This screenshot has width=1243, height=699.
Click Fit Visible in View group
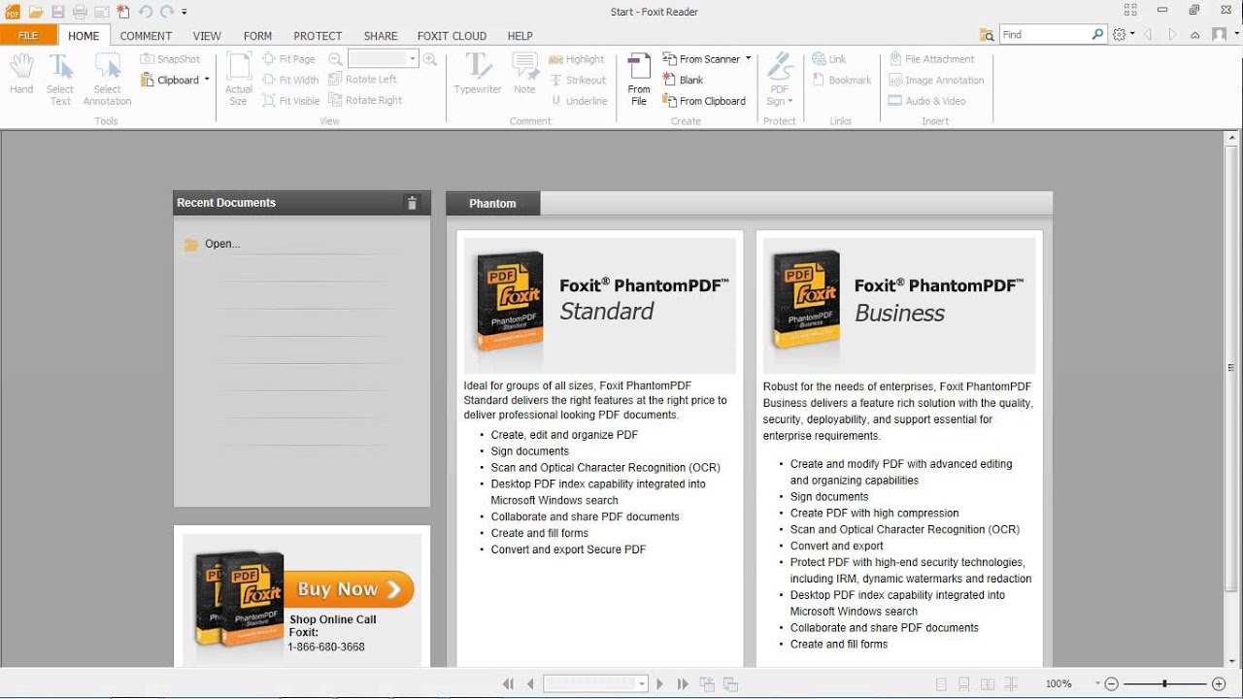[x=291, y=100]
